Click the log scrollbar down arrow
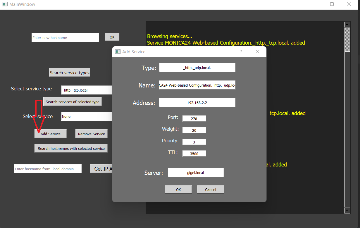This screenshot has height=228, width=360. tap(347, 211)
